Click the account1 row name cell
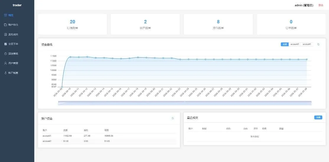Image resolution: width=329 pixels, height=162 pixels. (47, 136)
